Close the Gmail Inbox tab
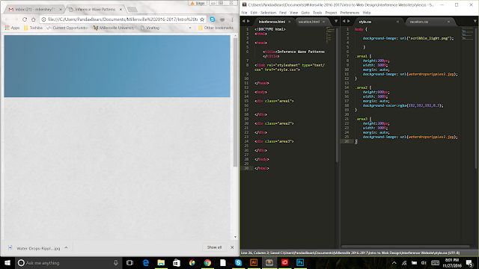479x269 pixels. click(60, 10)
